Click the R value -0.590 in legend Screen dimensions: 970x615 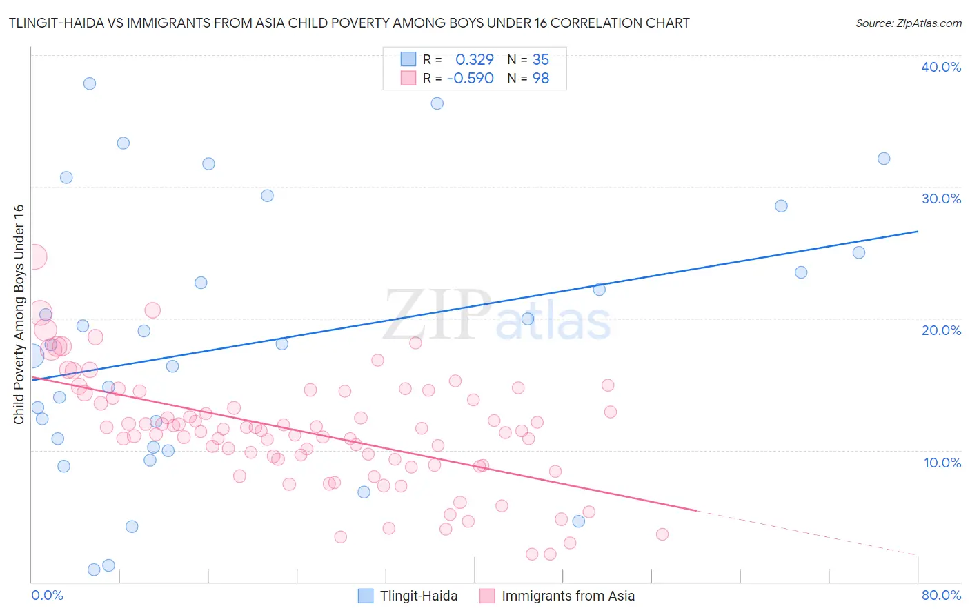point(471,78)
